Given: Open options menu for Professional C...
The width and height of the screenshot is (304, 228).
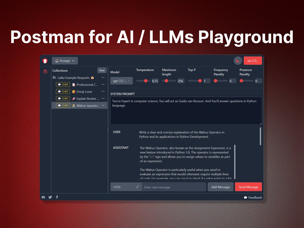Looking at the screenshot, I should [103, 84].
